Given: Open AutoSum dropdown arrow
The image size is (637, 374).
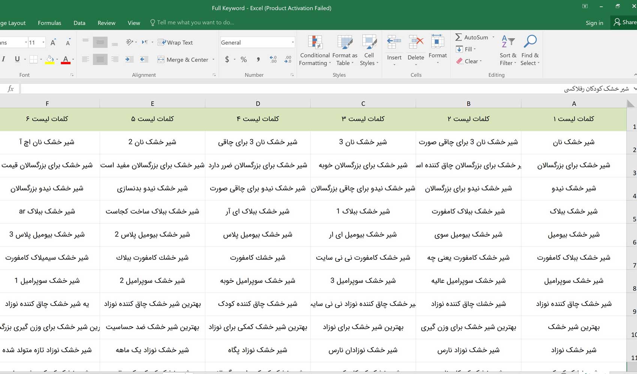Looking at the screenshot, I should [x=493, y=37].
